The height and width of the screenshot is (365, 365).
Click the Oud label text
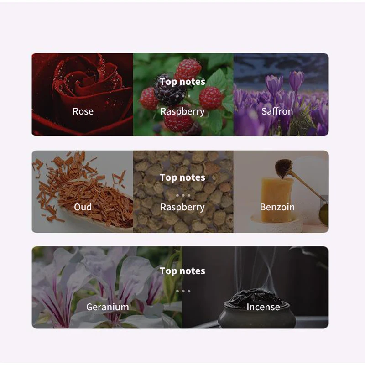(x=83, y=207)
